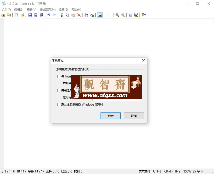Enable the 启用任务 checkbox
This screenshot has width=214, height=174.
tap(59, 90)
